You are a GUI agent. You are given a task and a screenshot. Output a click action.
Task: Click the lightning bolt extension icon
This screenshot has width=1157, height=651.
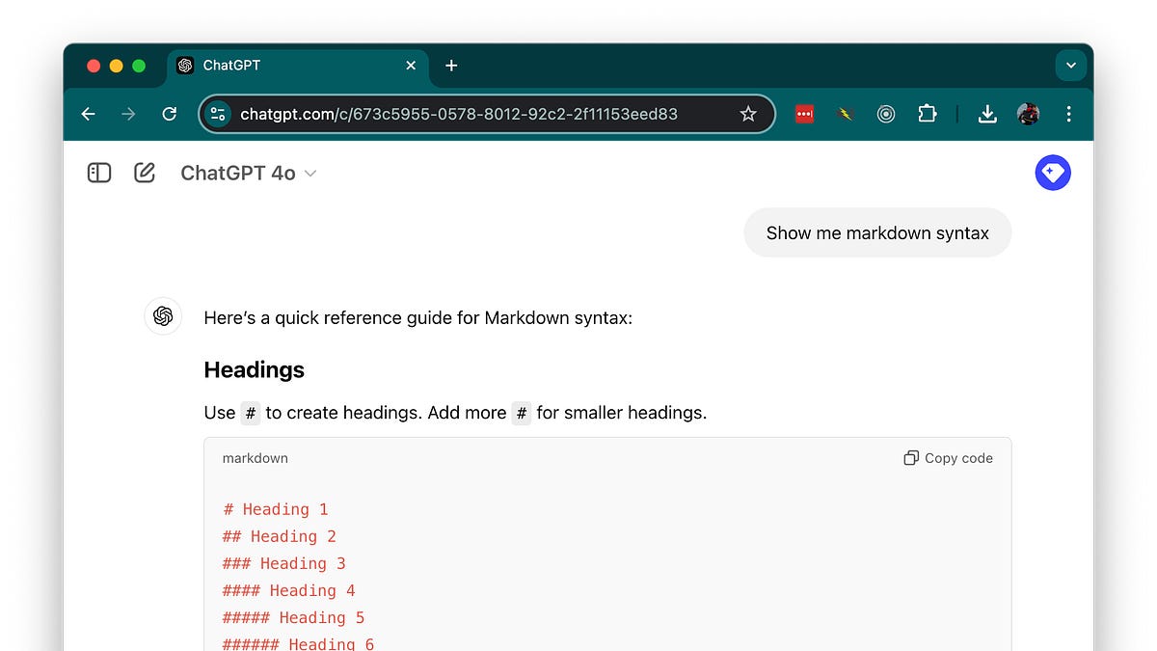[x=846, y=114]
